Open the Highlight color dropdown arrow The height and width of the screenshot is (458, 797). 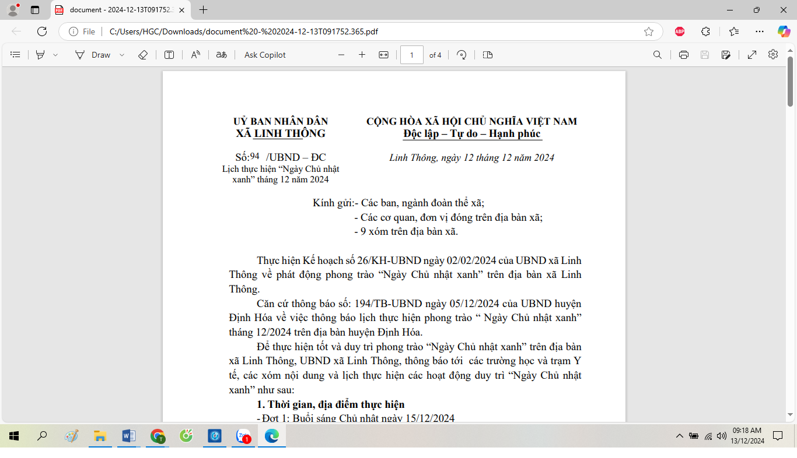pyautogui.click(x=55, y=55)
